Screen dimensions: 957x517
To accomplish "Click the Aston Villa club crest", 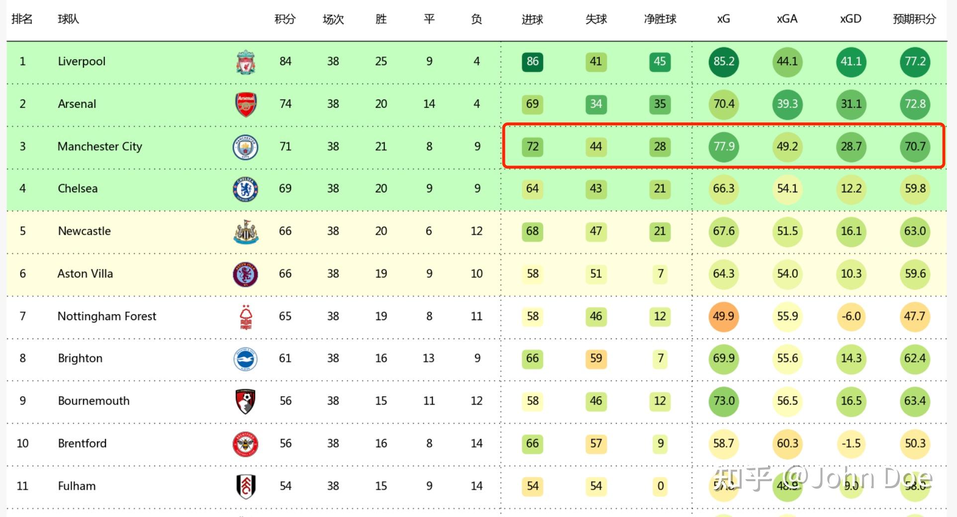I will coord(245,274).
